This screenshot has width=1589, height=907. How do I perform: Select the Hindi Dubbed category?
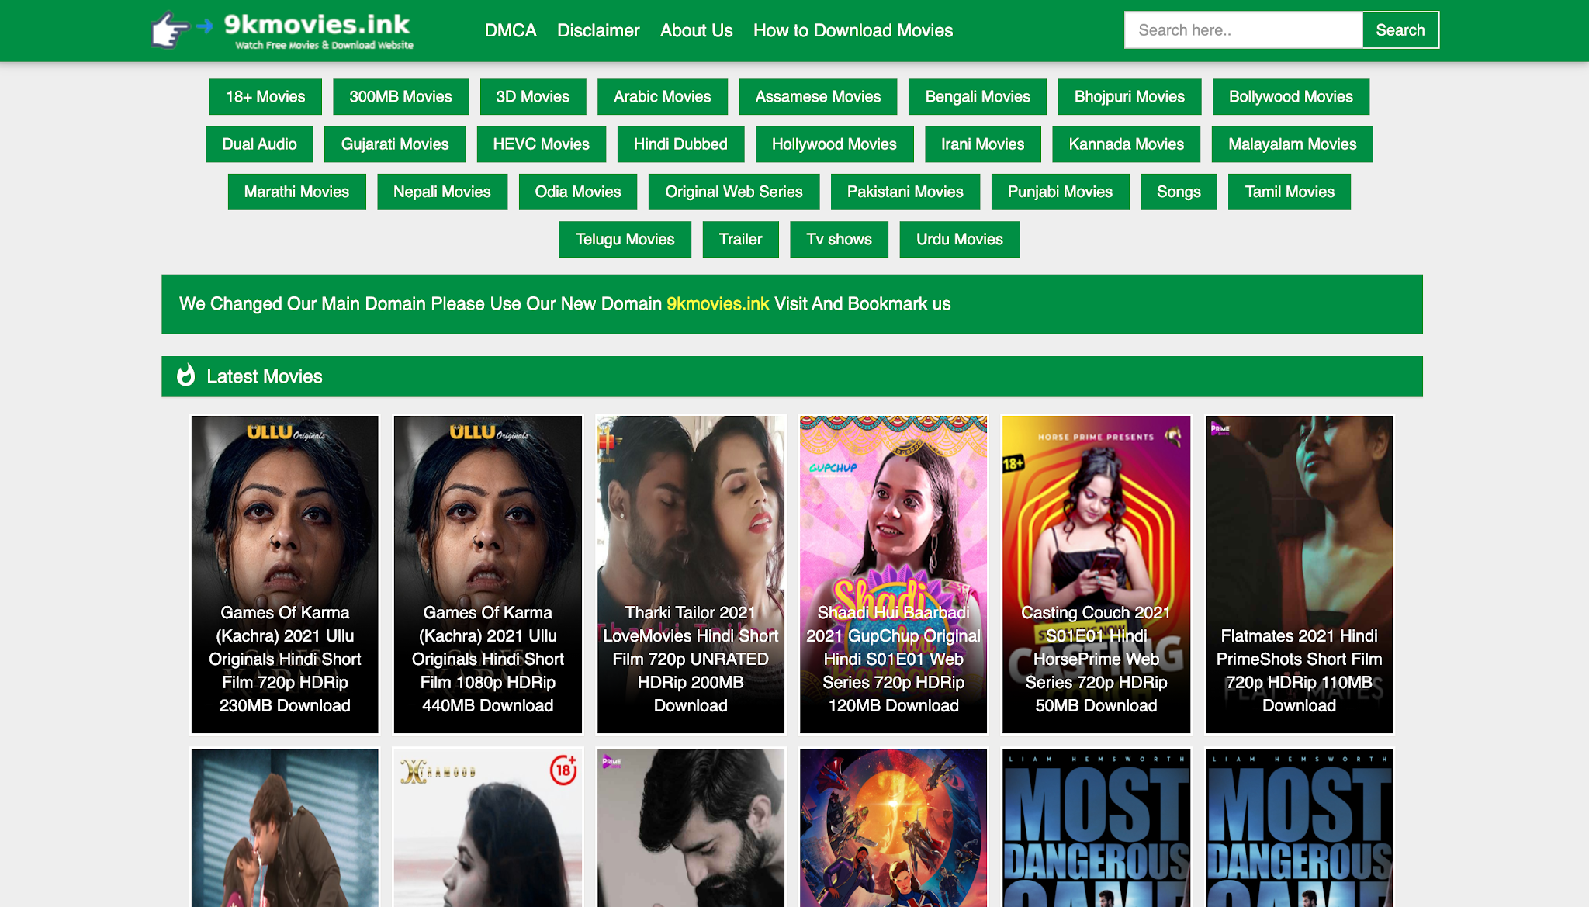[680, 144]
